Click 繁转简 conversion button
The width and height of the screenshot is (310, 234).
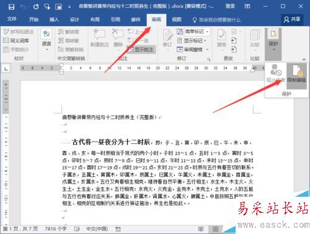click(x=68, y=32)
